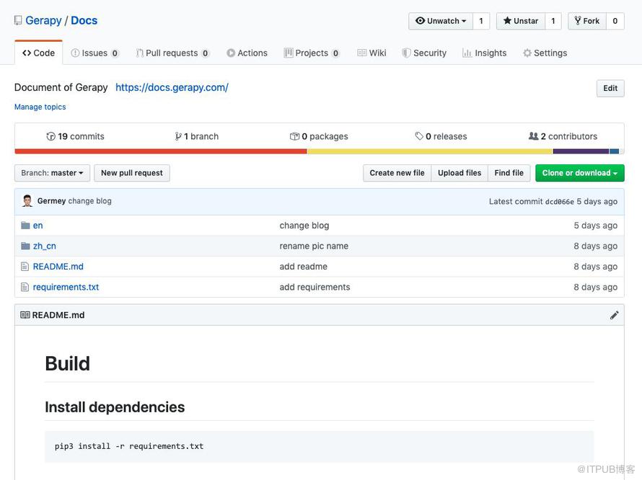Go to the Wiki tab

(x=371, y=53)
